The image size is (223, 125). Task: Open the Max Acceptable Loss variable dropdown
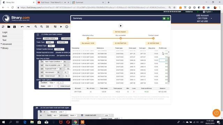[x=53, y=65]
